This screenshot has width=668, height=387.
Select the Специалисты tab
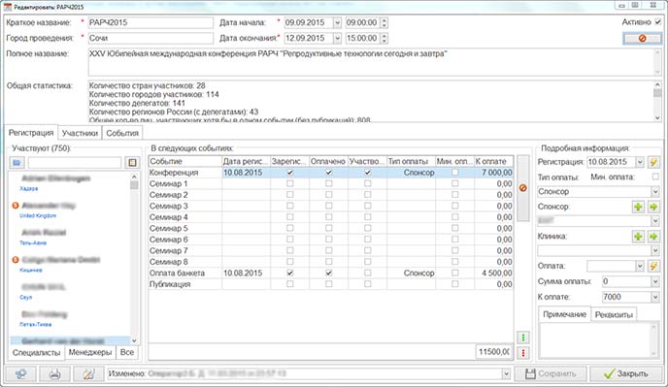pyautogui.click(x=36, y=352)
